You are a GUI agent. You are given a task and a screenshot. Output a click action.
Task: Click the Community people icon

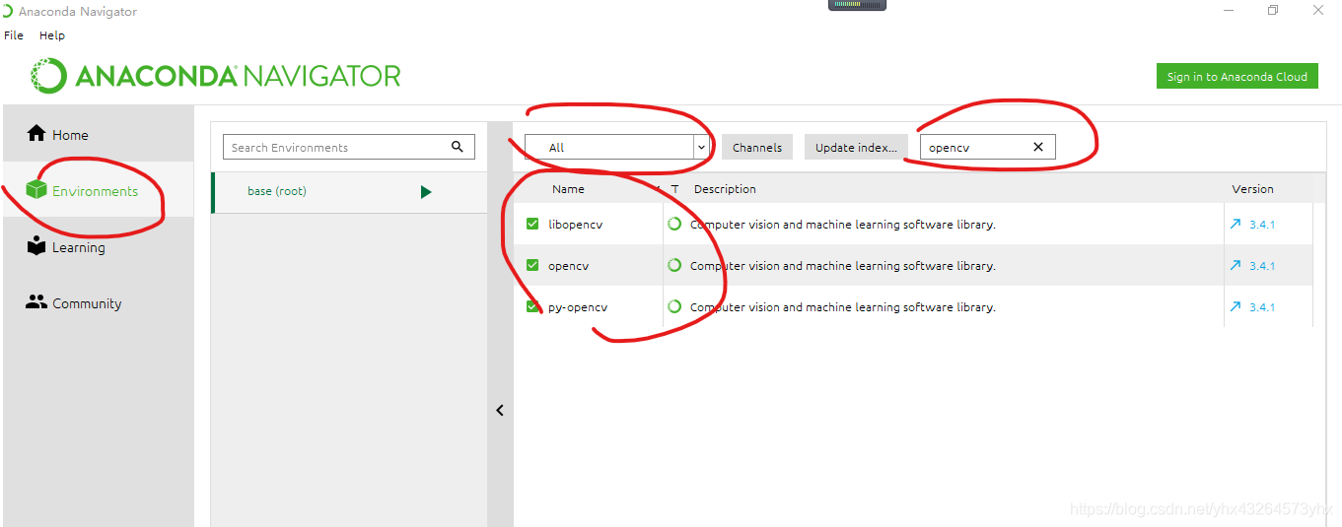tap(36, 302)
